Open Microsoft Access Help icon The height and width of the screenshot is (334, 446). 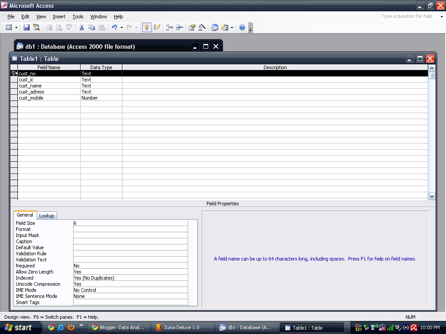(242, 27)
